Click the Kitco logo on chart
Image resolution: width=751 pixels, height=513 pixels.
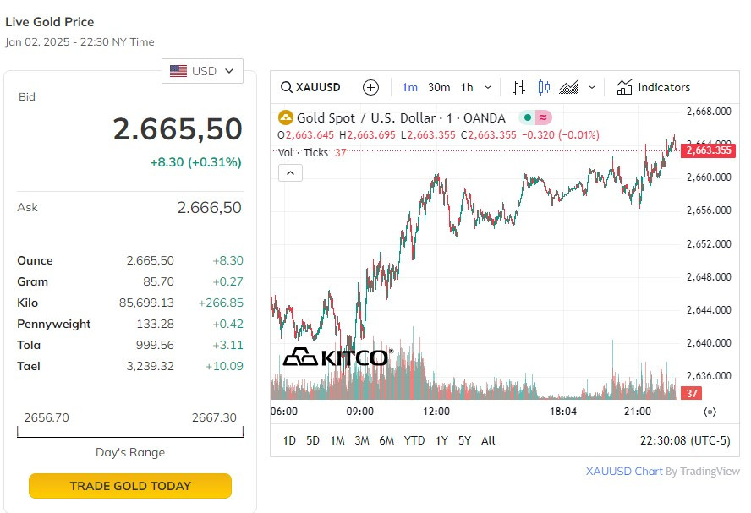click(x=337, y=357)
